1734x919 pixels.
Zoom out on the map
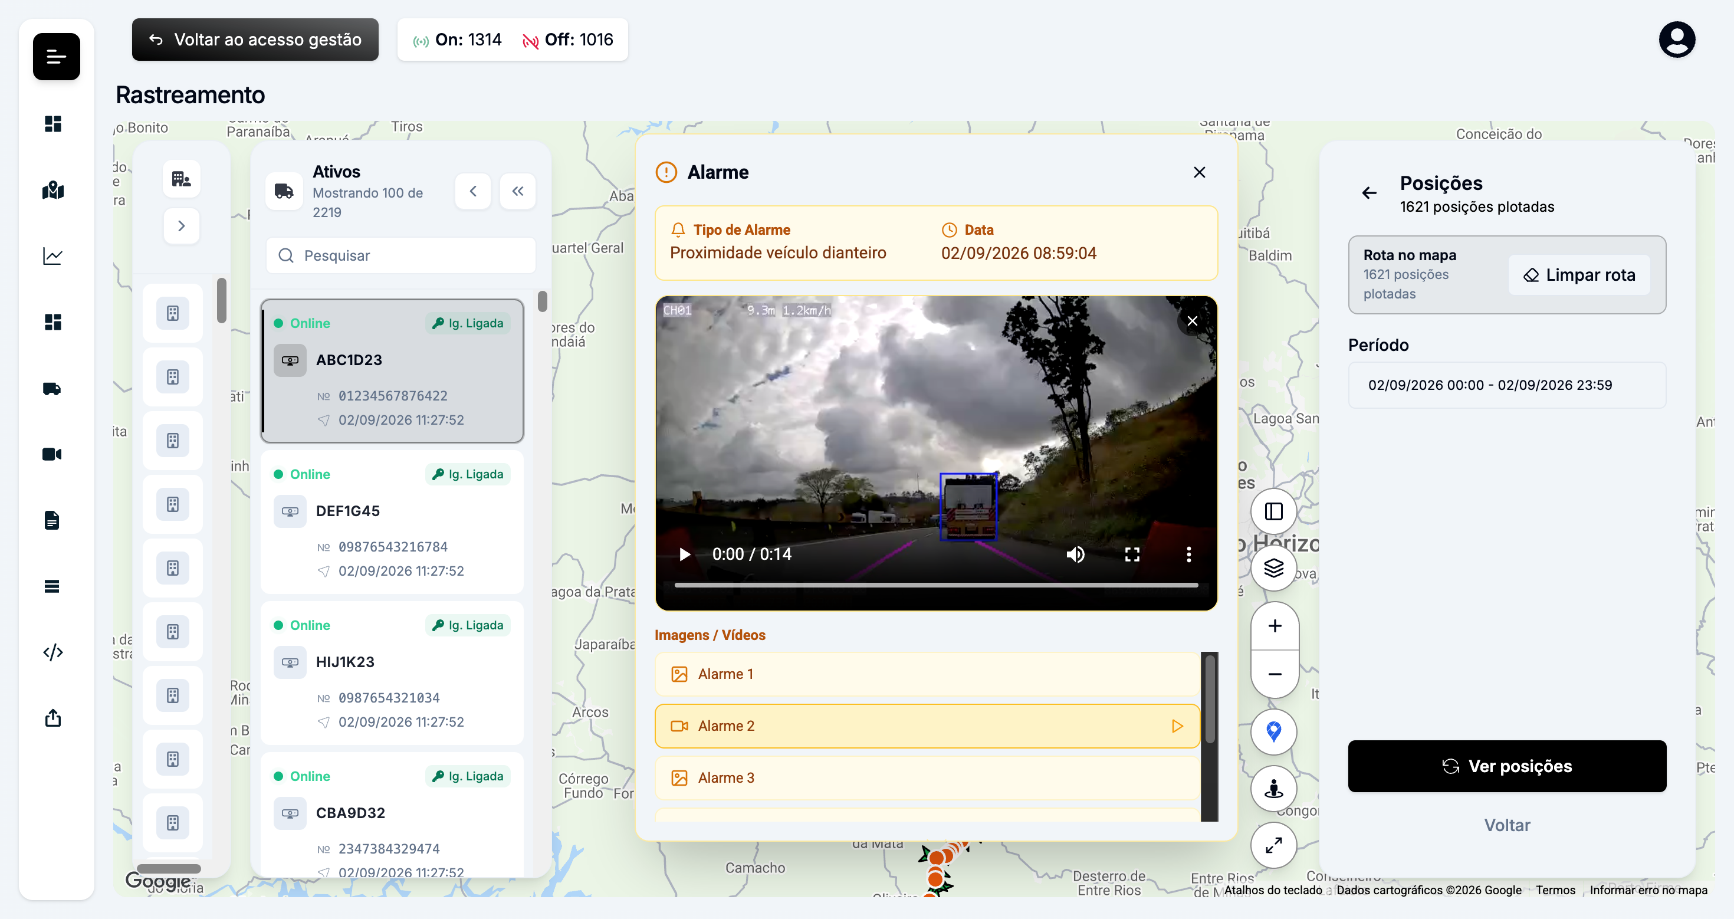1274,674
